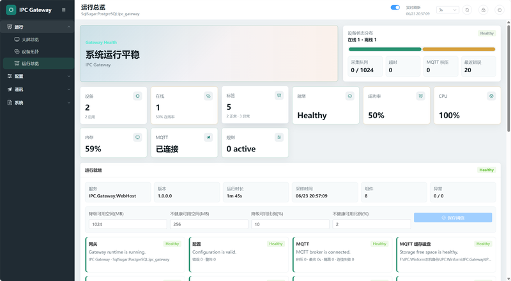Click the 不健康可用空间(MB) input field
The image size is (511, 281).
click(209, 224)
